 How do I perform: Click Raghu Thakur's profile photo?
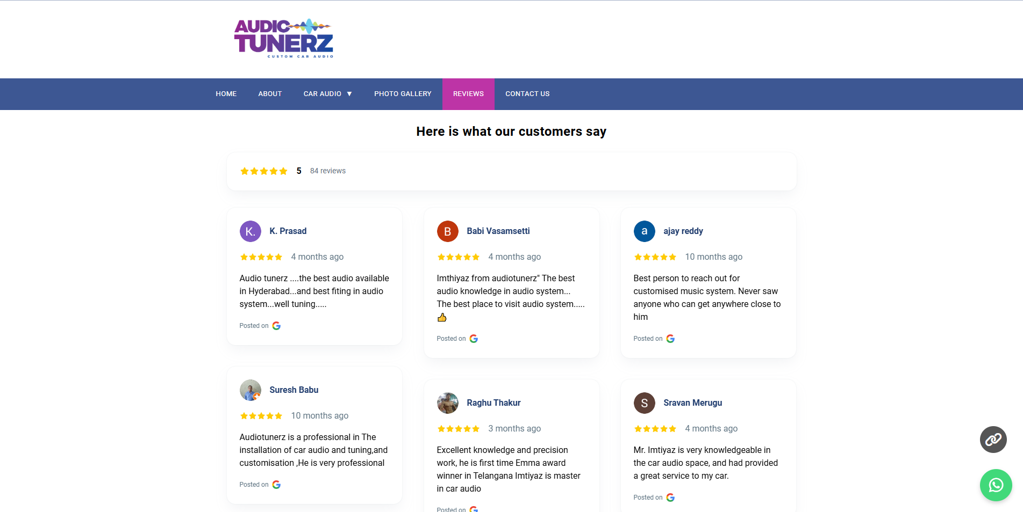447,403
